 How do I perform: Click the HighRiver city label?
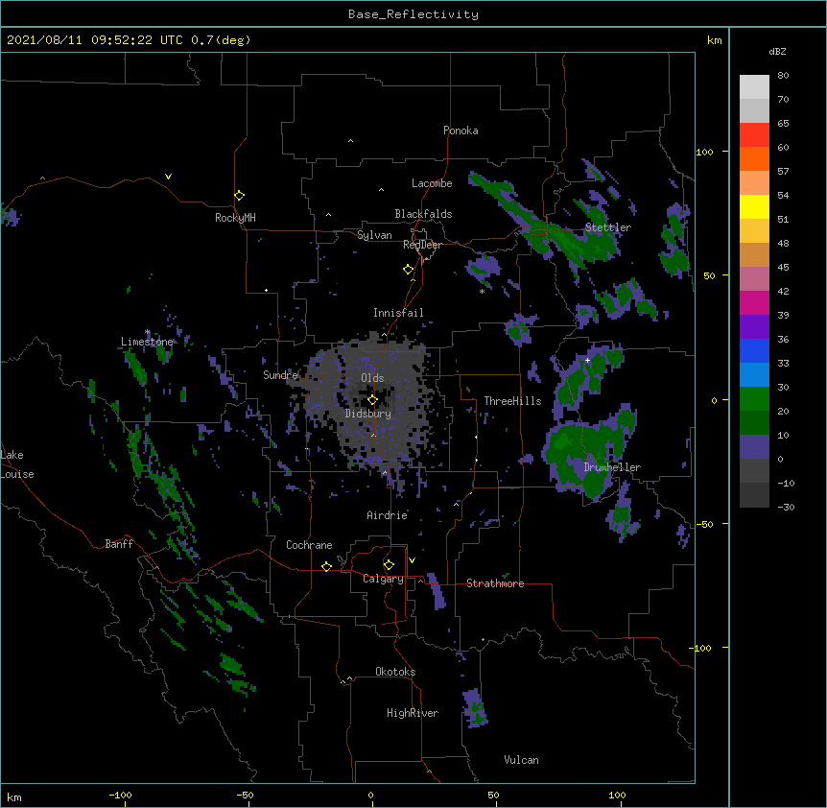tap(413, 713)
